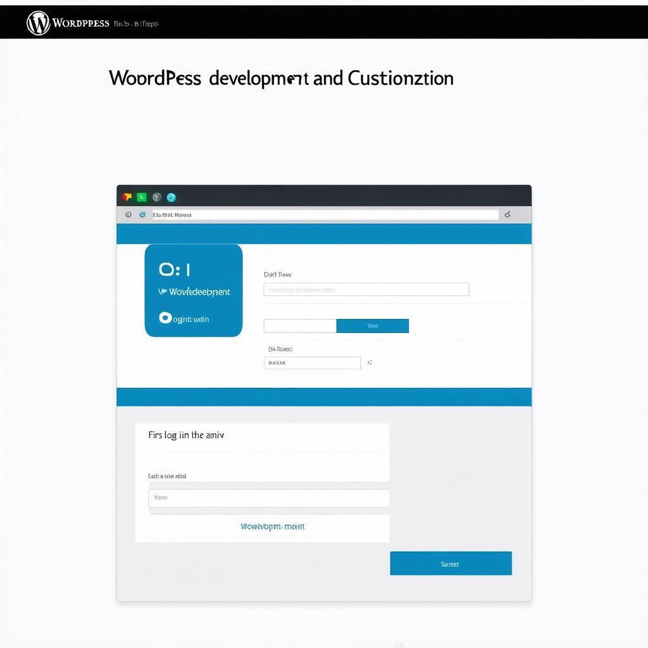Click the small icon right of the lower field
This screenshot has height=648, width=648.
(370, 363)
